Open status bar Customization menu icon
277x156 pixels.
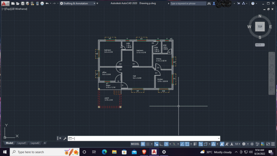(x=273, y=144)
